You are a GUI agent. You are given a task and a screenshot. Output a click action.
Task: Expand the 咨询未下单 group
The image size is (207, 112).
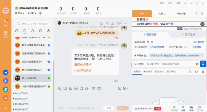[x=21, y=93]
